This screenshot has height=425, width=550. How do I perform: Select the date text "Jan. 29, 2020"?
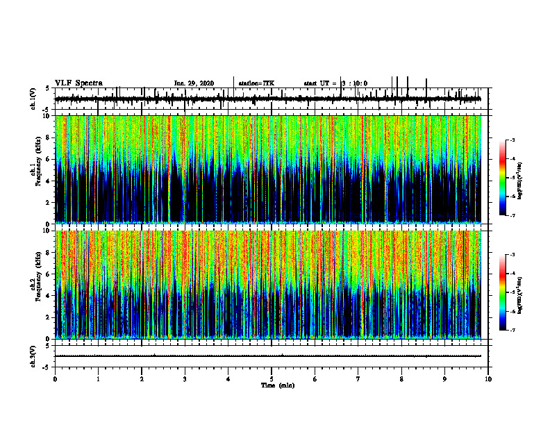194,83
